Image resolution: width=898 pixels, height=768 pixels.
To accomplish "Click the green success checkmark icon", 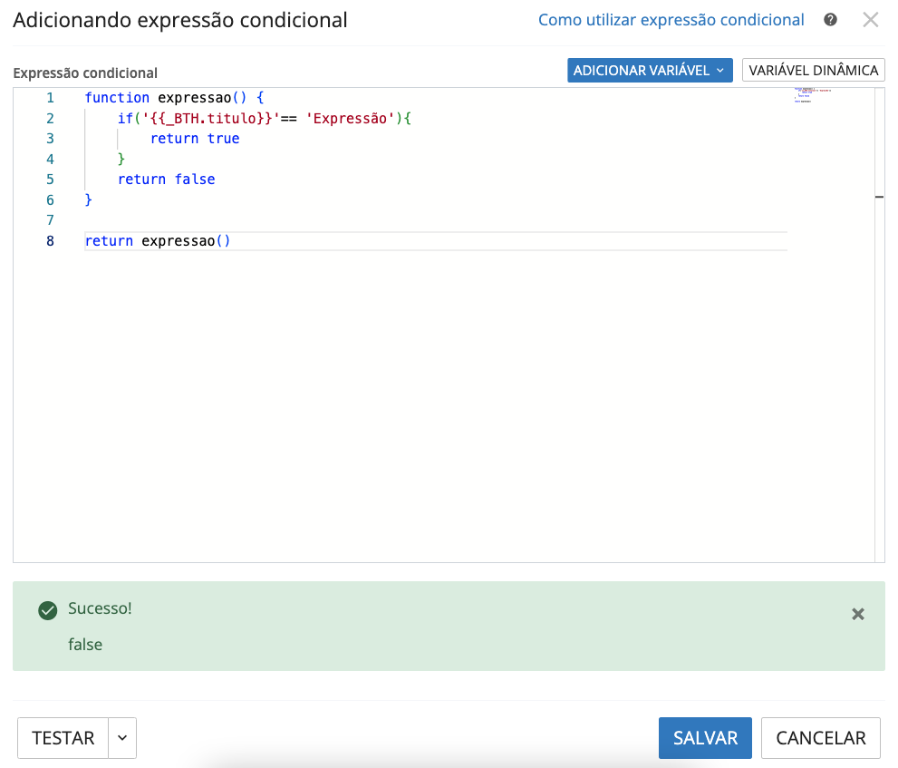I will (48, 610).
